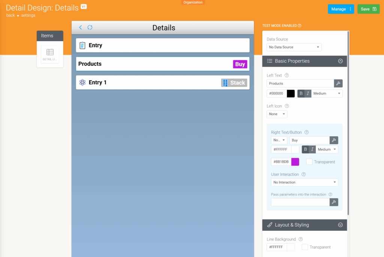The image size is (384, 257).
Task: Click the Left Text help icon
Action: point(287,75)
